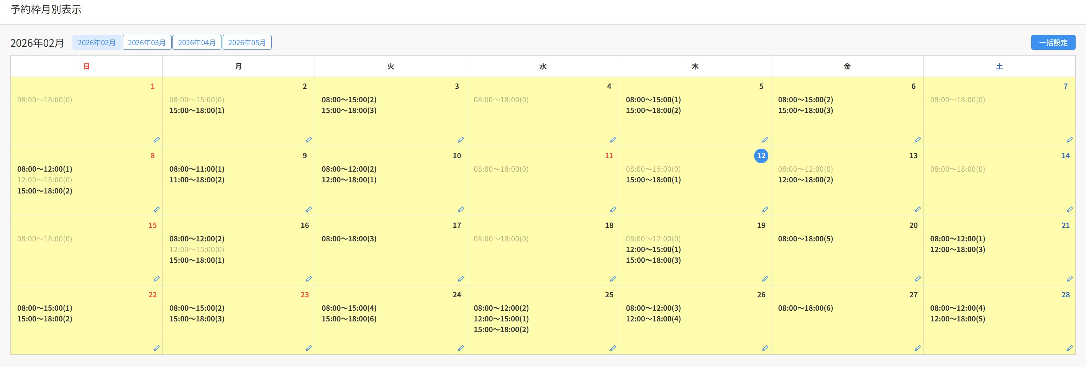Open the pencil edit icon on February 17
Image resolution: width=1086 pixels, height=367 pixels.
[461, 279]
